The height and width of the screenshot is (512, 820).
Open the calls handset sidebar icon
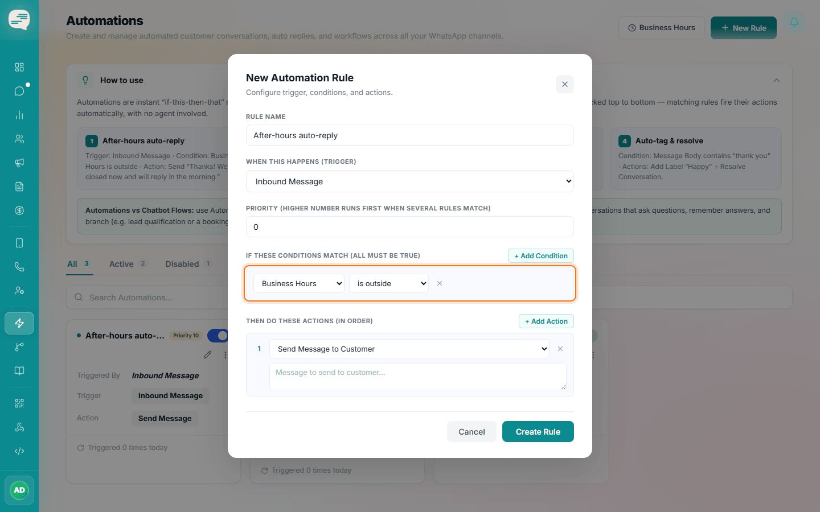19,267
